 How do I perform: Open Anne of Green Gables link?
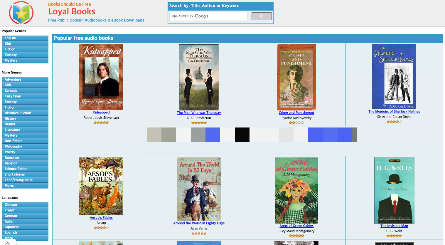[296, 226]
